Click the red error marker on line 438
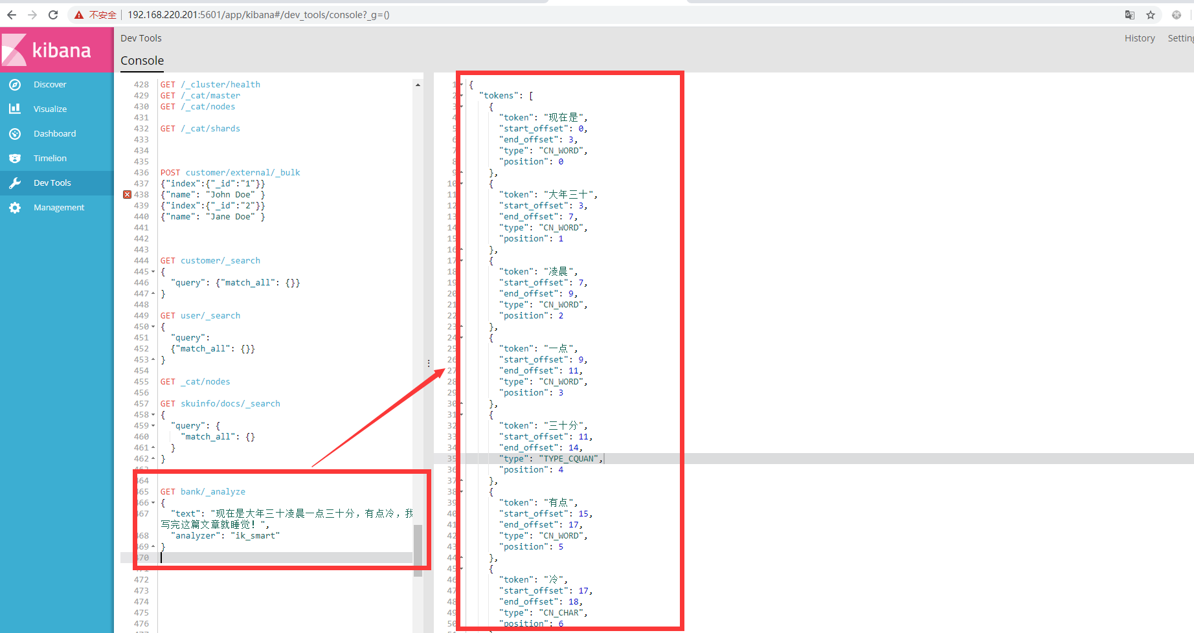The image size is (1194, 633). [127, 195]
